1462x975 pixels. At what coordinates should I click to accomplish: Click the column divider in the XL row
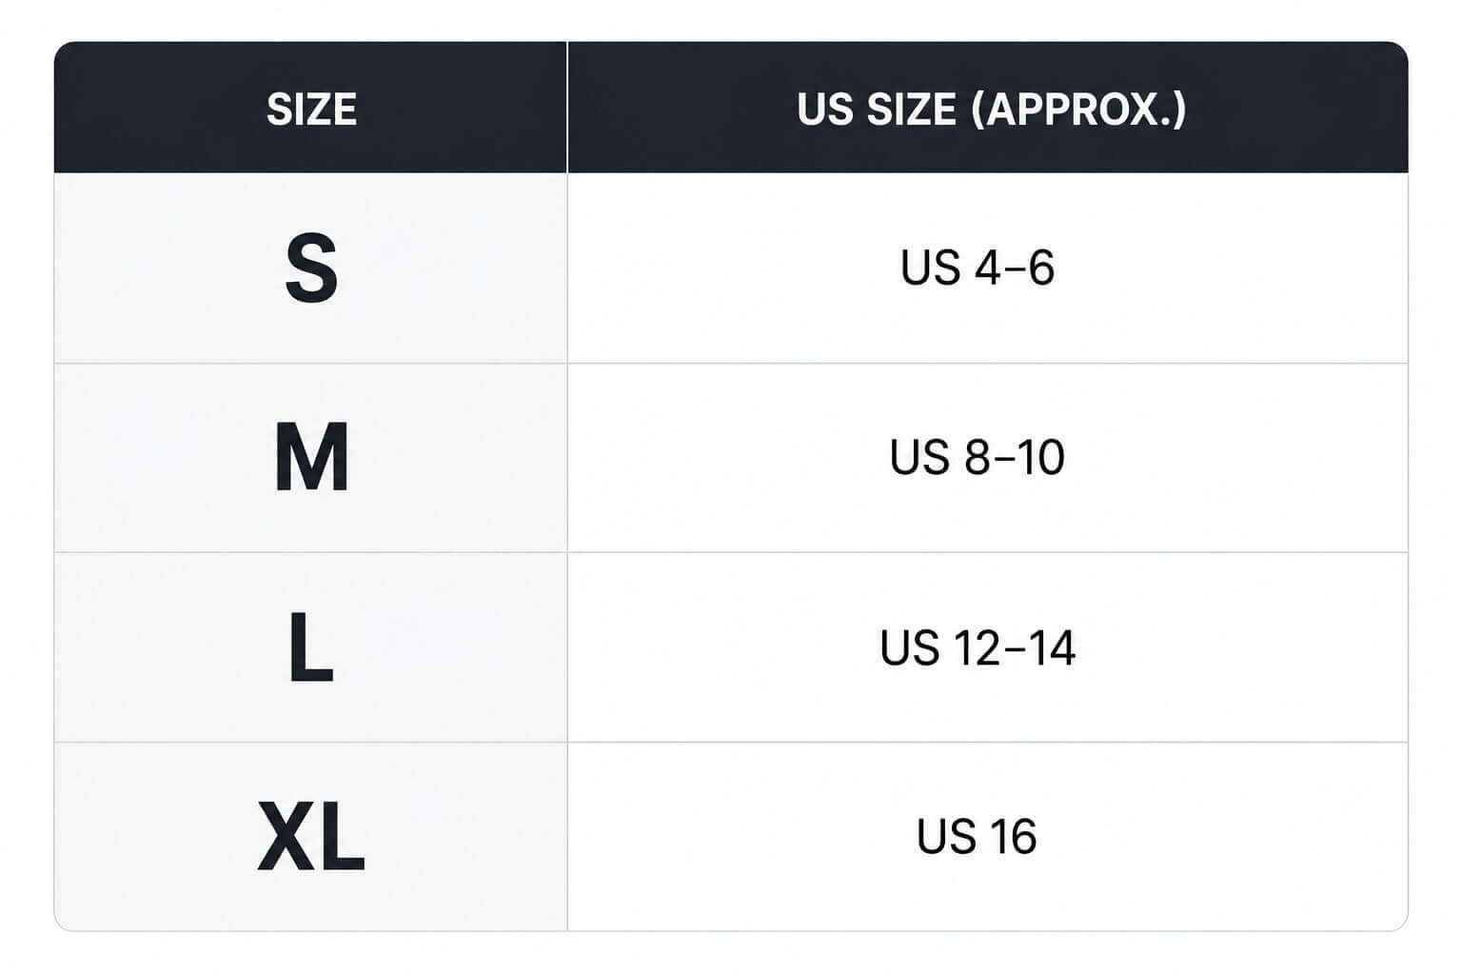[x=567, y=837]
